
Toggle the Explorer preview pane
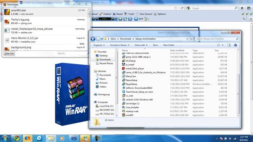coord(229,45)
